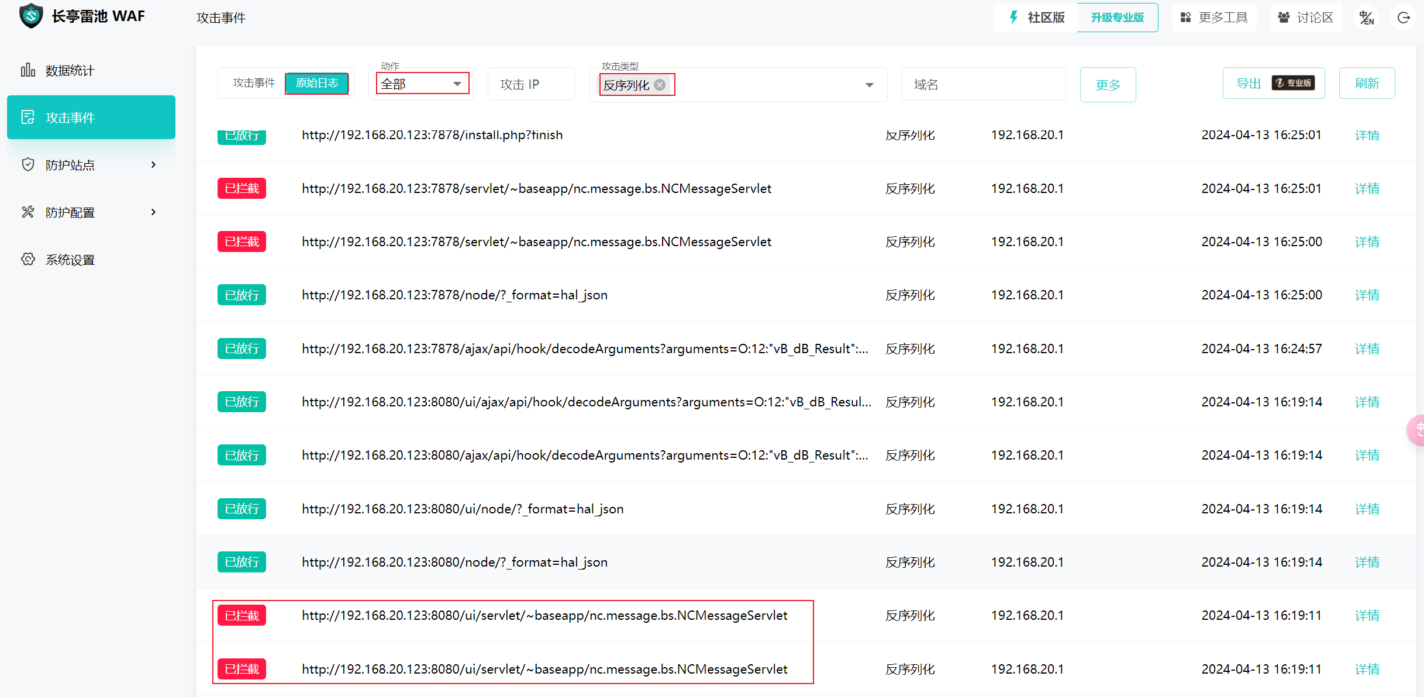Viewport: 1424px width, 697px height.
Task: Click the SafeLine WAF shield logo
Action: pos(30,16)
